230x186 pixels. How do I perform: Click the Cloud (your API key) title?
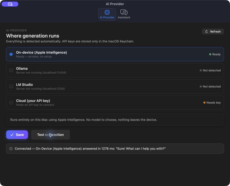click(33, 101)
